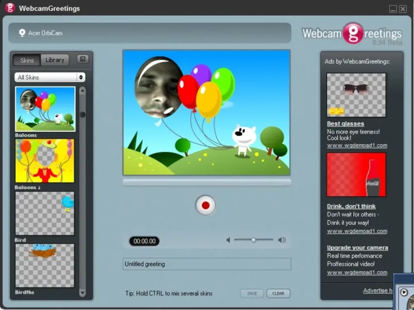Click the Acer OrbiCam camera name
This screenshot has width=414, height=310.
[x=46, y=33]
